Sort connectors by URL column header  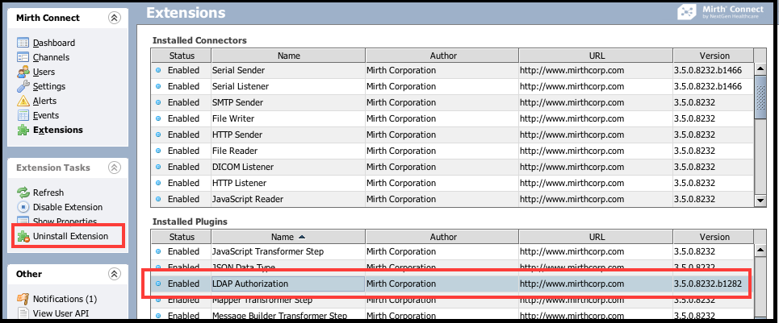[x=597, y=56]
